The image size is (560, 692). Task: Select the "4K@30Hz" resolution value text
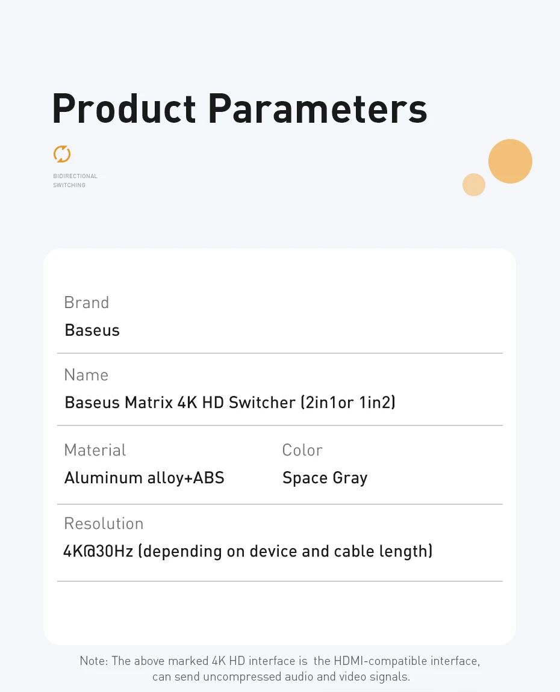click(98, 551)
